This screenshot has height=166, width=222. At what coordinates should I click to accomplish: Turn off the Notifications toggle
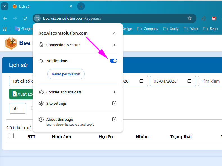point(113,61)
